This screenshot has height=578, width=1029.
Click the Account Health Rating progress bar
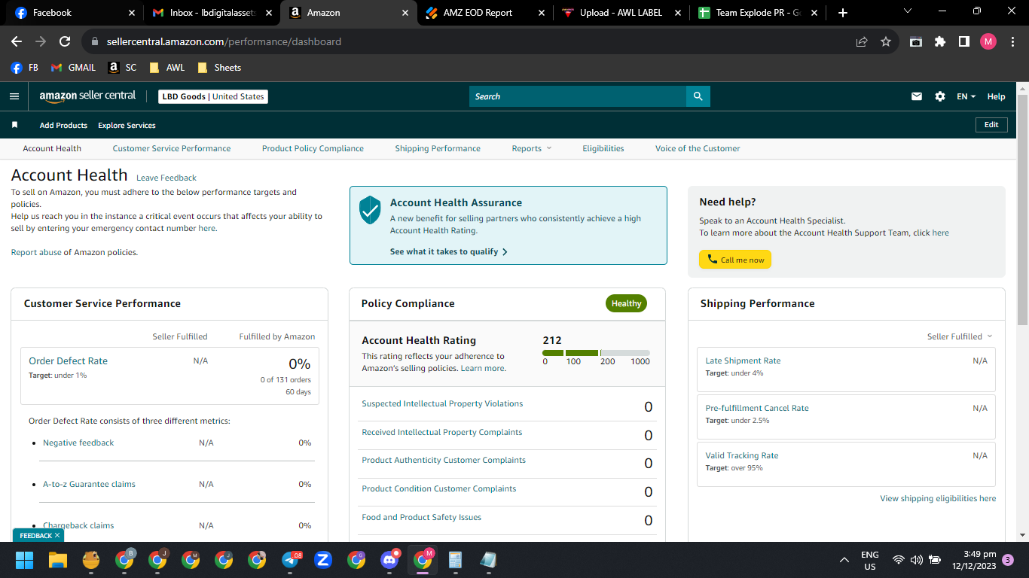[x=596, y=353]
